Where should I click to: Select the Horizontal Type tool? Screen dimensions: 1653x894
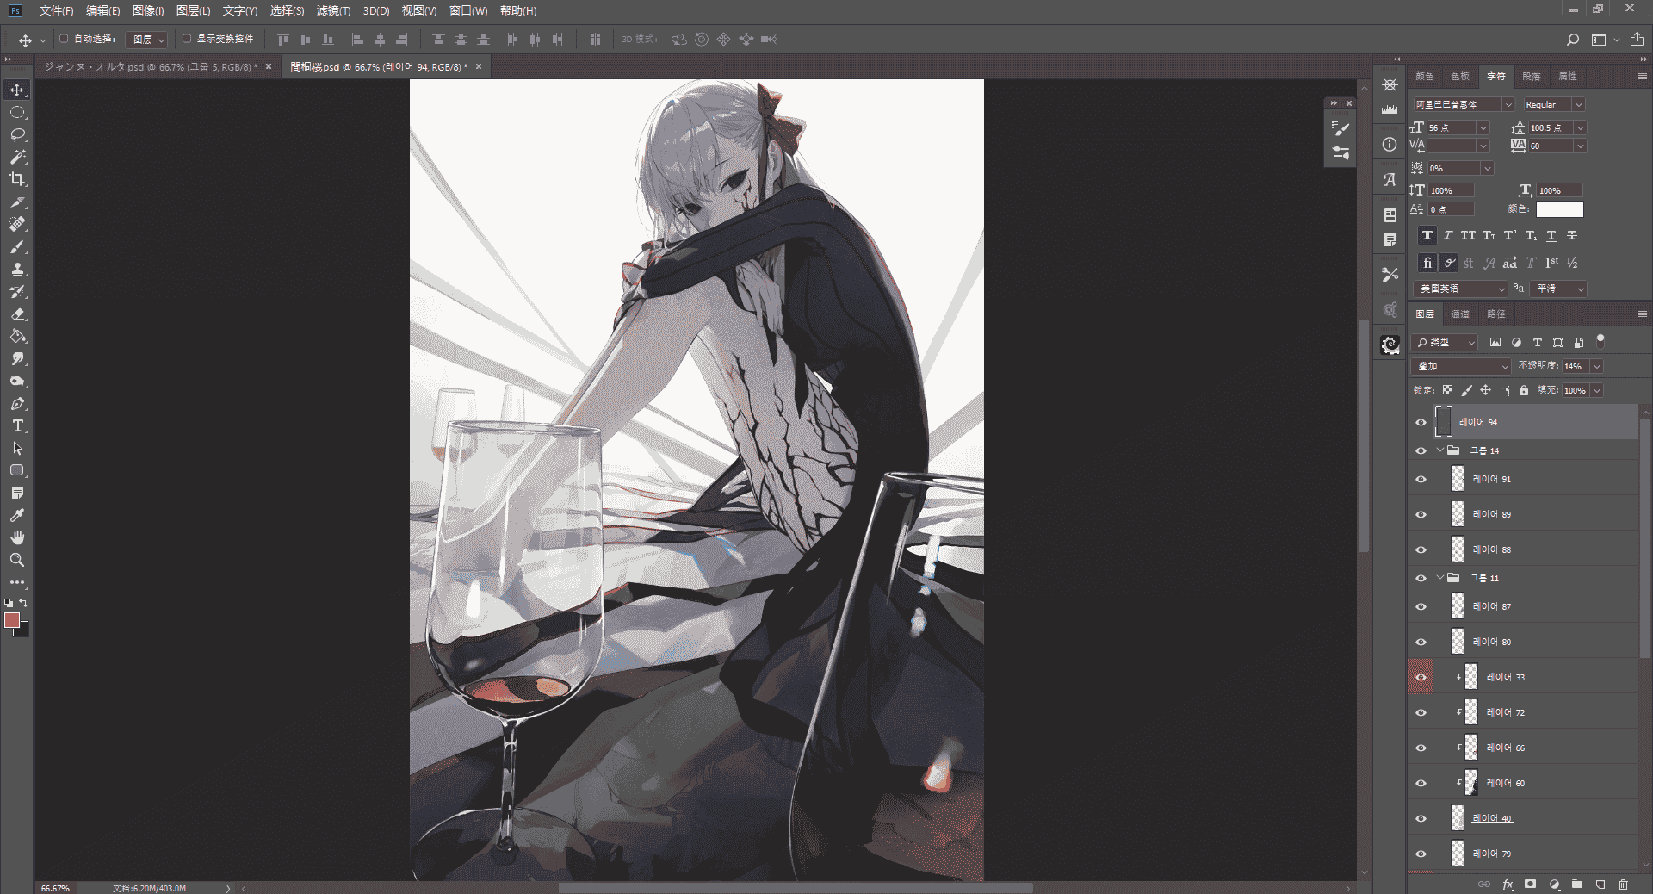pyautogui.click(x=17, y=426)
